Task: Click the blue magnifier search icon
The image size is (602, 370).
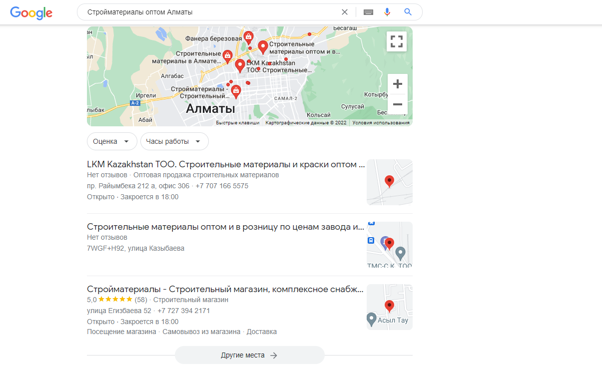Action: [x=408, y=12]
